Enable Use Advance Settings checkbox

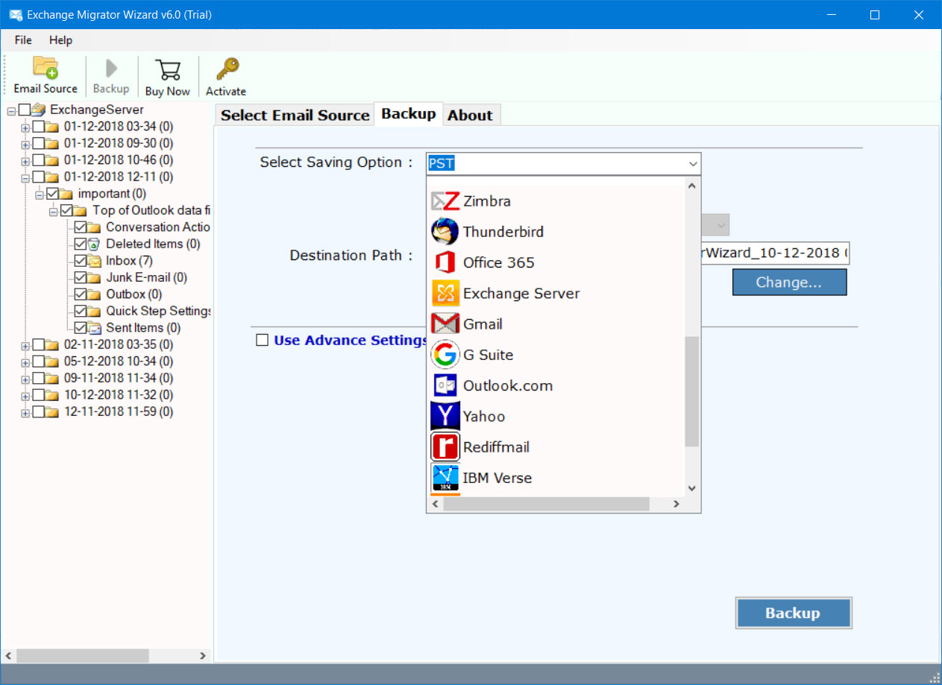pyautogui.click(x=262, y=340)
